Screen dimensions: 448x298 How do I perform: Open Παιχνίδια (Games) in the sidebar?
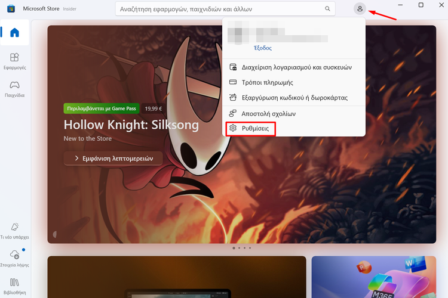click(x=14, y=89)
